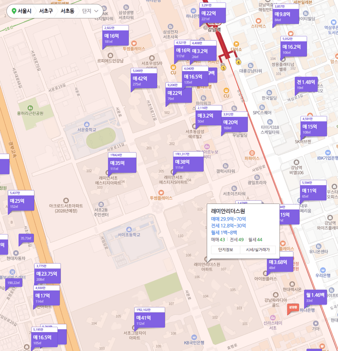Click the 35.73㎡ area marker
The image size is (338, 351).
pos(26,239)
